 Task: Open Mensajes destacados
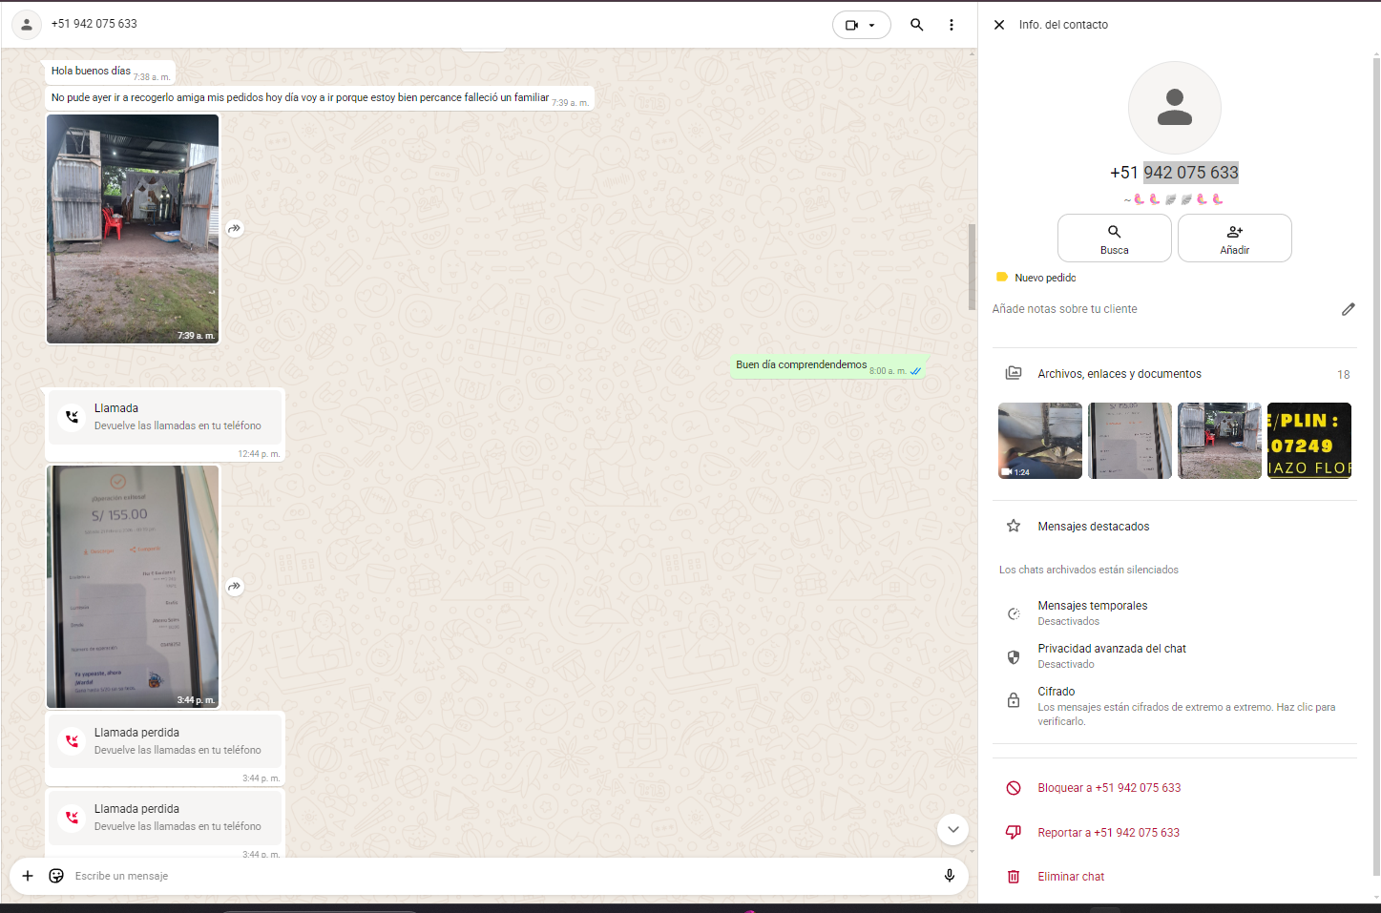click(1093, 527)
